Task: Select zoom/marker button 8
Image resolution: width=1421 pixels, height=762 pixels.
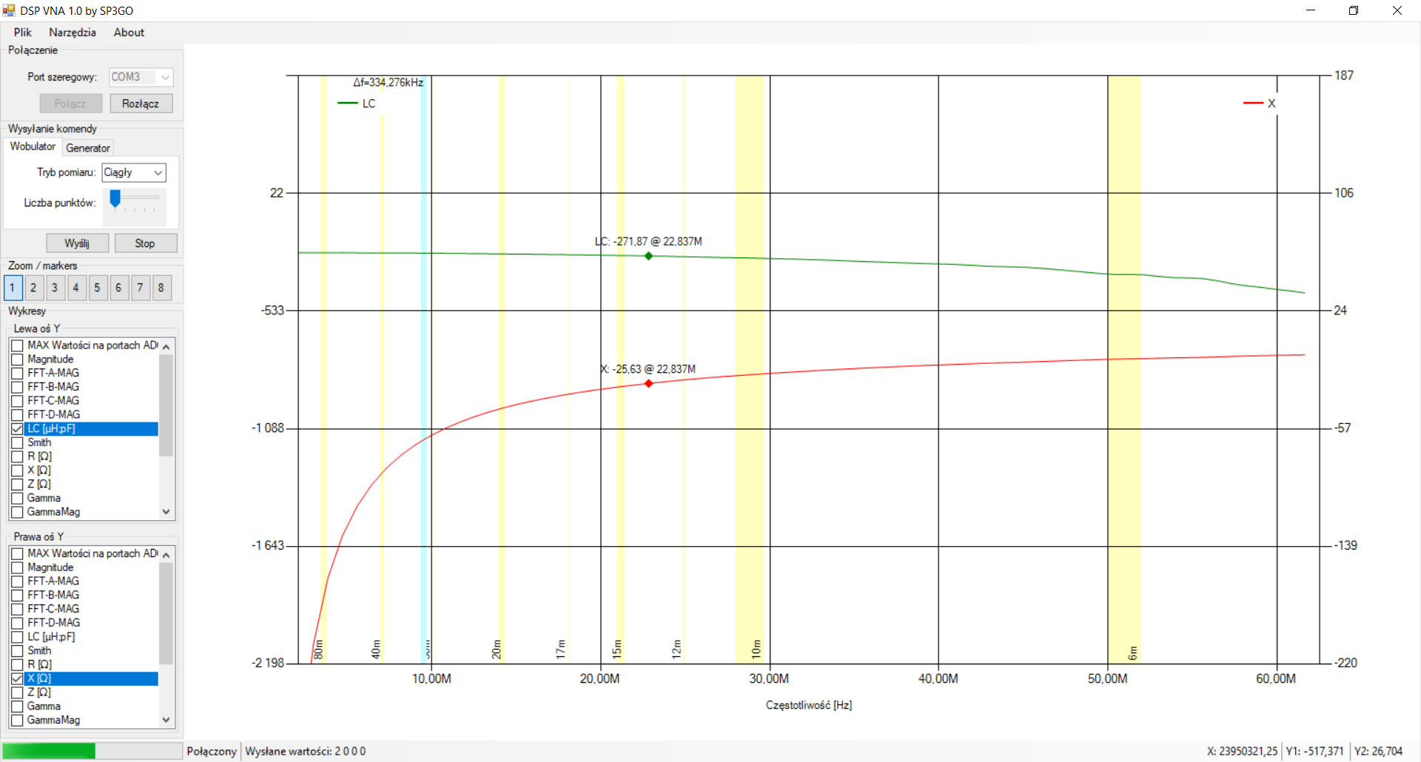Action: point(161,288)
